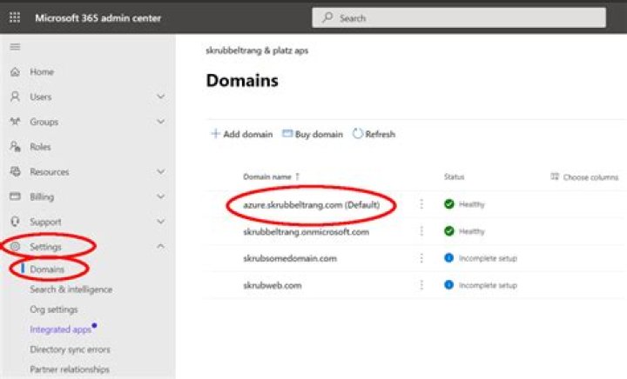Click the Billing label in sidebar
This screenshot has height=379, width=627.
click(x=42, y=197)
